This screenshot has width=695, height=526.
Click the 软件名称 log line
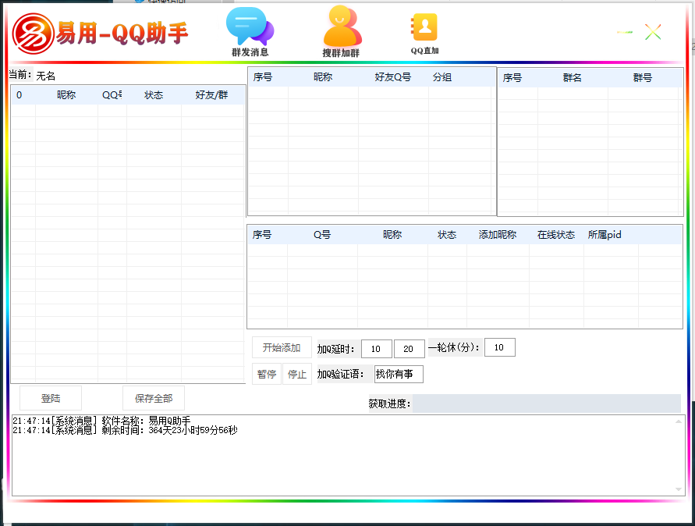(x=101, y=421)
